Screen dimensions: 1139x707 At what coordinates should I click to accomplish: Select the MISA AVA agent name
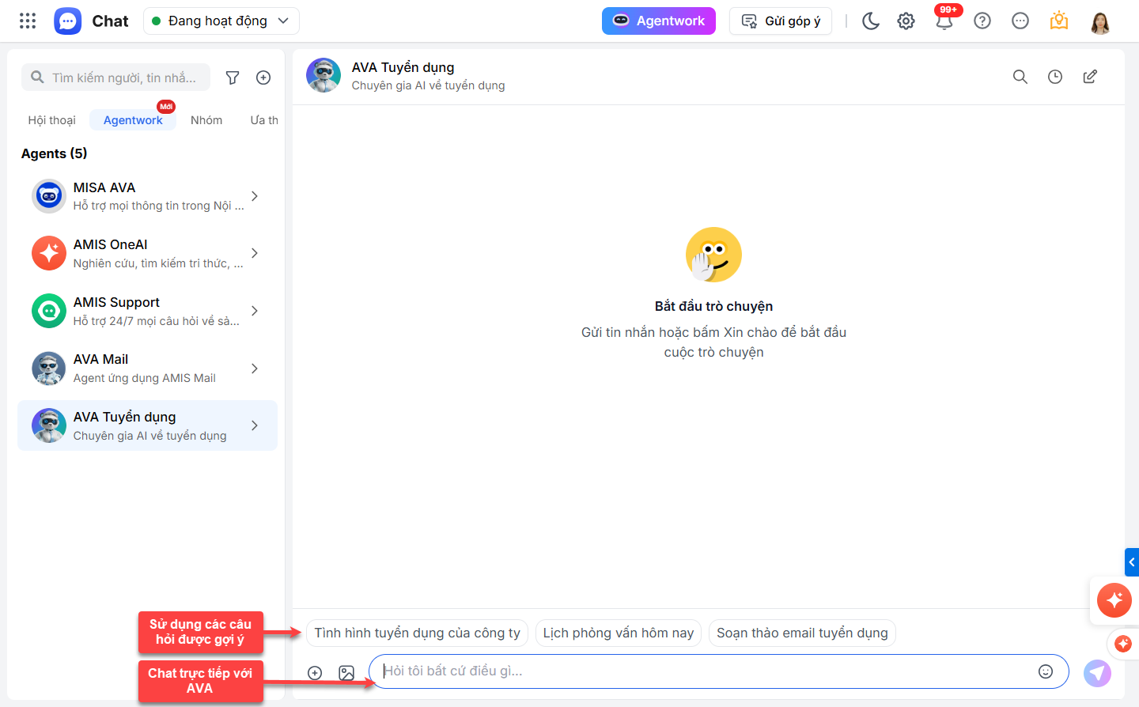coord(104,187)
